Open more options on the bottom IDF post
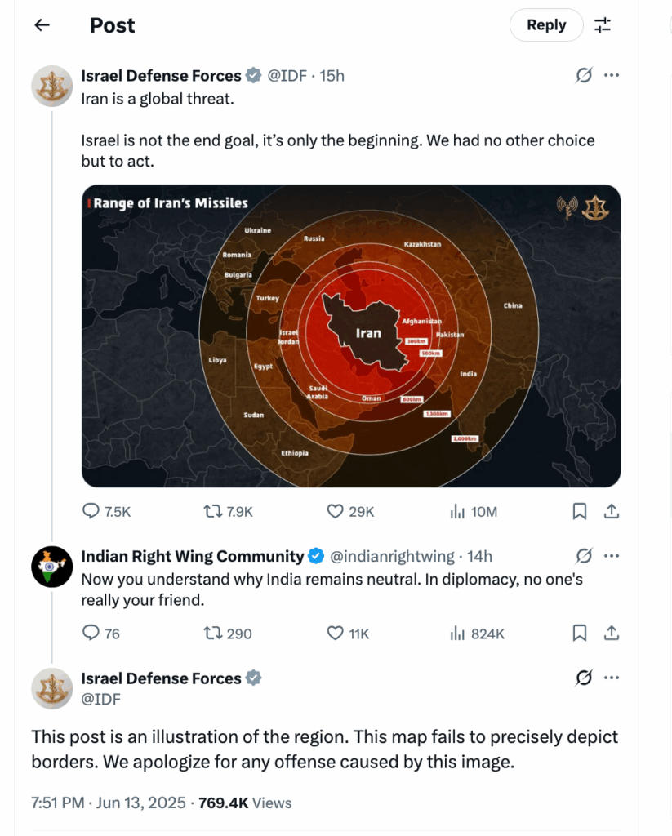Viewport: 672px width, 836px height. coord(612,678)
